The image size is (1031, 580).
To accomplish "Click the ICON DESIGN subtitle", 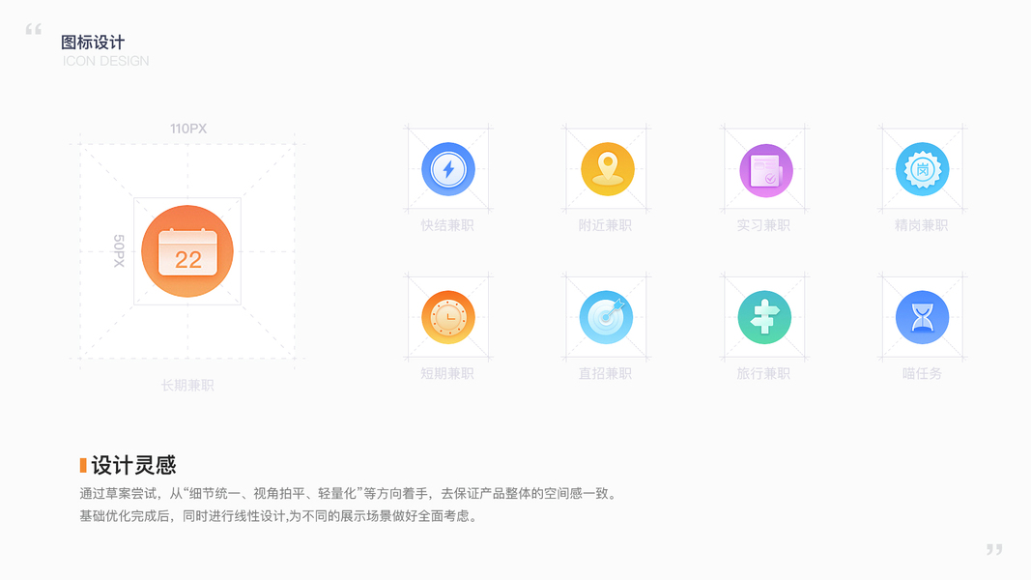I will point(106,61).
